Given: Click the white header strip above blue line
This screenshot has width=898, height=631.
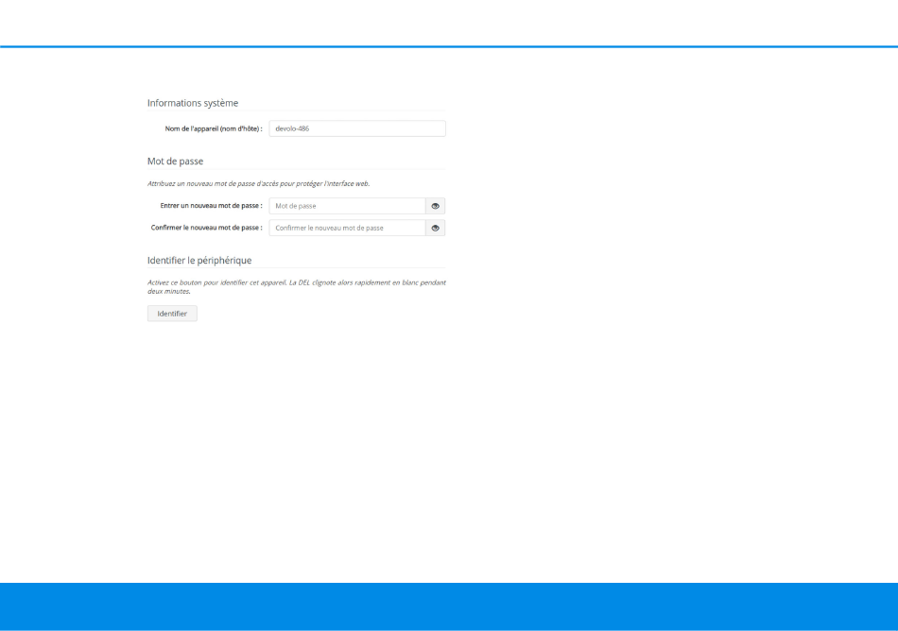Looking at the screenshot, I should point(449,23).
